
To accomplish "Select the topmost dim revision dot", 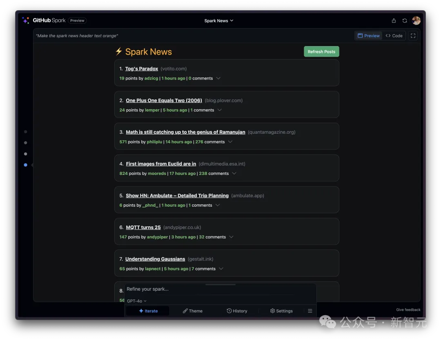I will pos(26,132).
